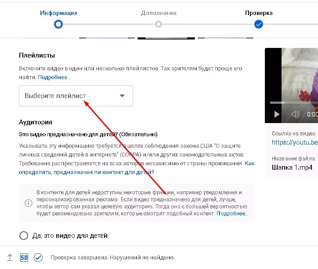
Task: Open the Информация step tab
Action: pos(58,13)
